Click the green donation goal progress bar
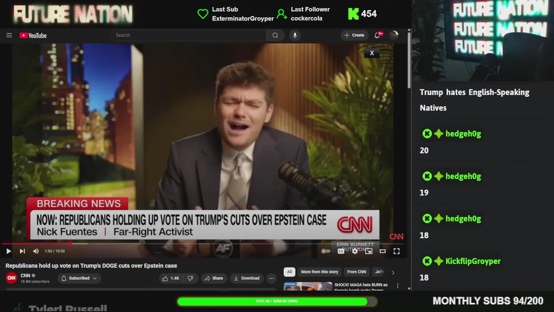Viewport: 554px width, 312px height. (x=277, y=301)
